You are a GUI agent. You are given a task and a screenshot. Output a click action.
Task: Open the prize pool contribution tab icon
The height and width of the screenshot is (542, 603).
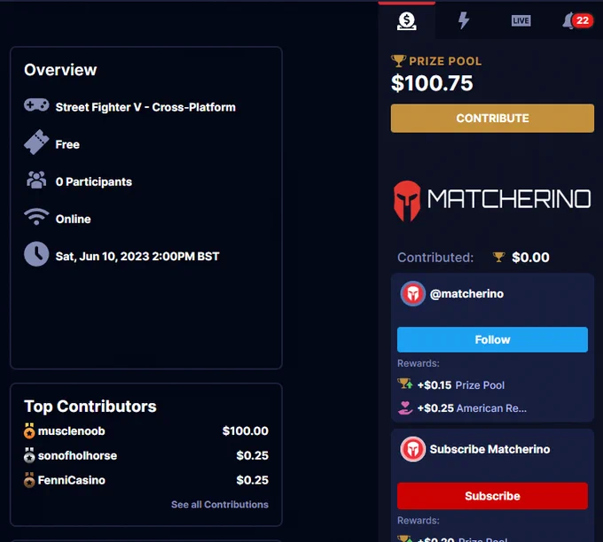[x=406, y=20]
